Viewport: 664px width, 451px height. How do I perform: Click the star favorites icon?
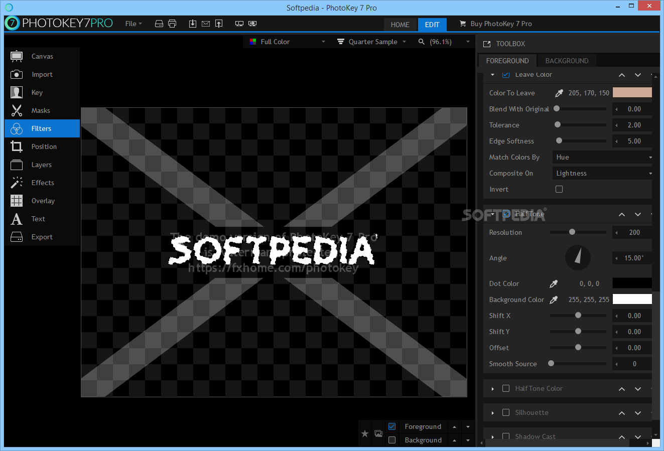[x=365, y=433]
